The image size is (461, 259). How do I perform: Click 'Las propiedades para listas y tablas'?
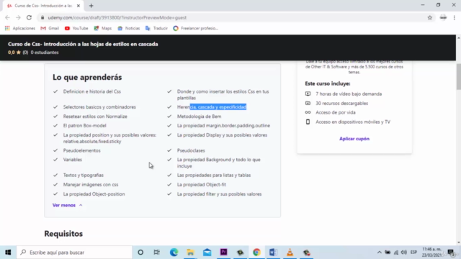click(x=214, y=175)
